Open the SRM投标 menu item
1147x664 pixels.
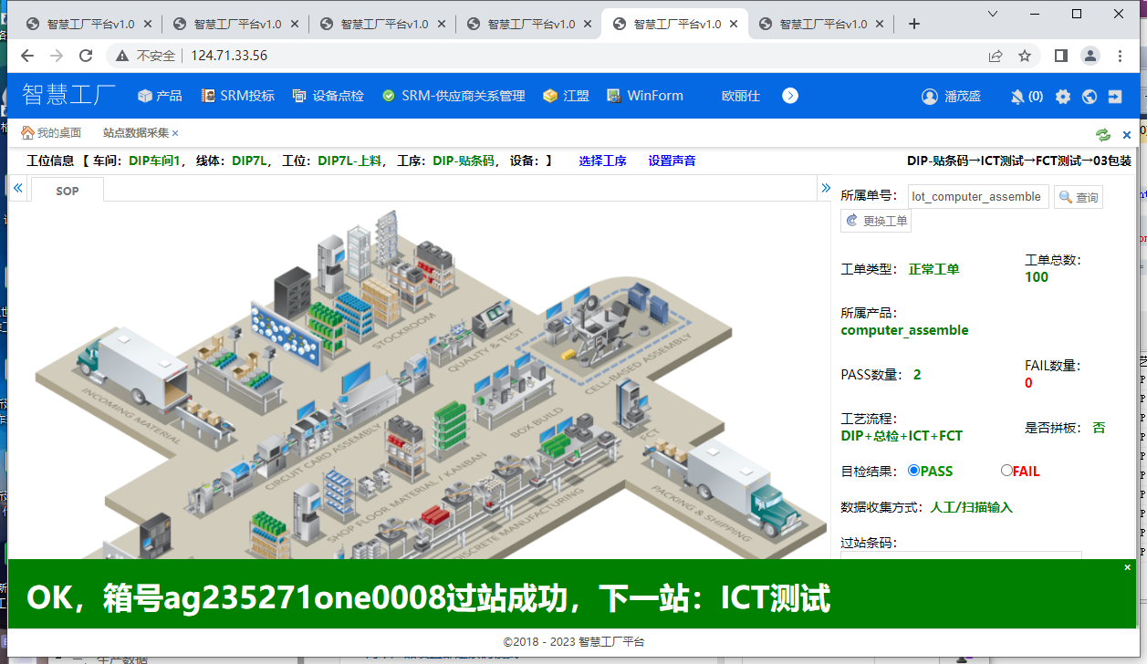point(237,96)
